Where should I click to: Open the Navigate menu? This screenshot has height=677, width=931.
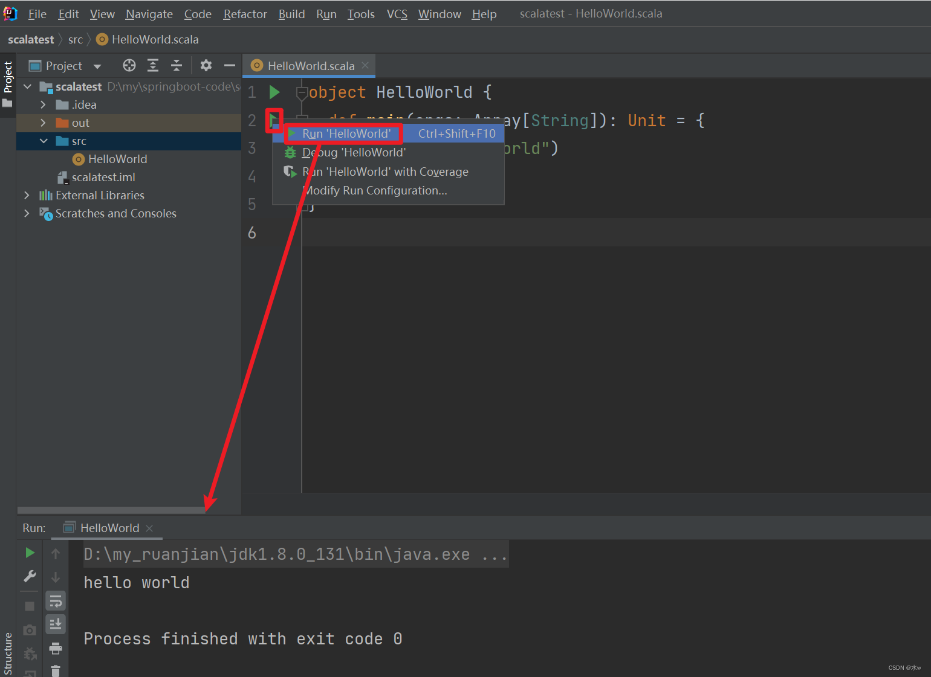(x=149, y=14)
